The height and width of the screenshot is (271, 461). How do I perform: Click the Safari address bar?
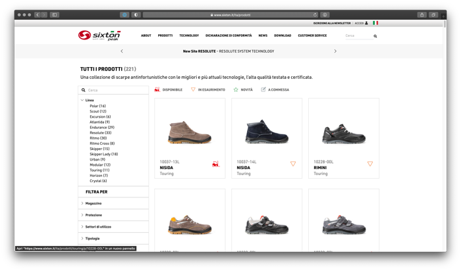[x=230, y=14]
